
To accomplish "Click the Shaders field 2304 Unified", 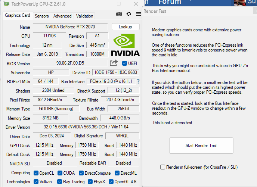I will 53,90.
